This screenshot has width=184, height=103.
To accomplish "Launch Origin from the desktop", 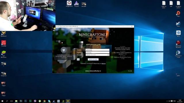I will (x=178, y=14).
